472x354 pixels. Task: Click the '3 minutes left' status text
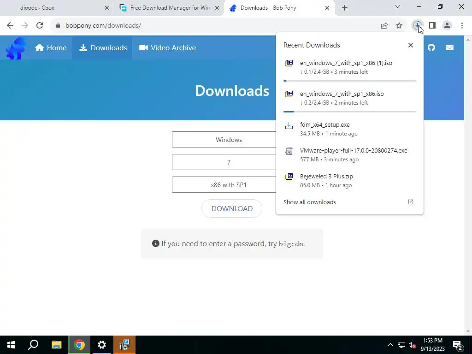[351, 72]
